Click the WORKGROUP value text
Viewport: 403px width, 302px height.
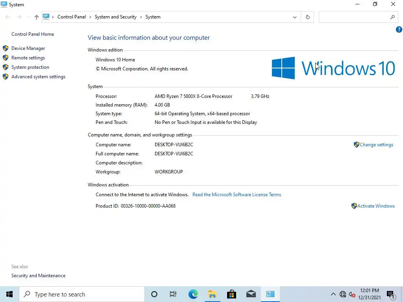click(x=168, y=172)
